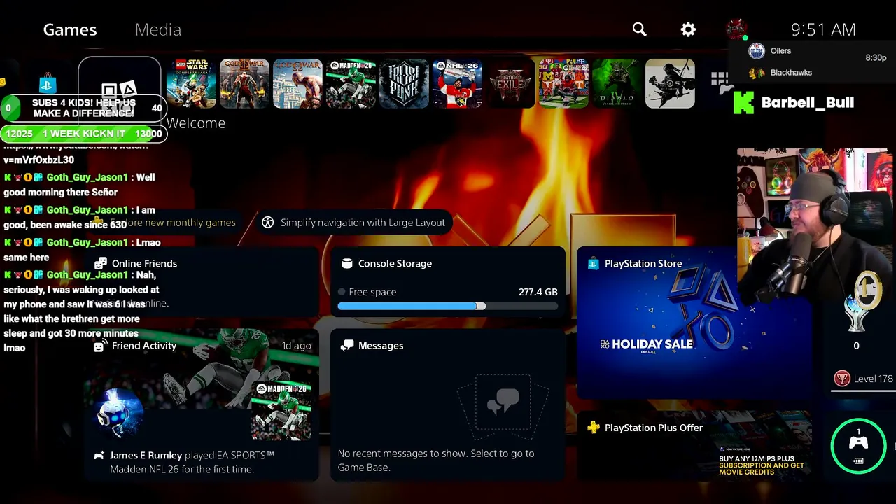The width and height of the screenshot is (896, 504).
Task: Select the 'more new monthly games' pill
Action: pos(164,223)
